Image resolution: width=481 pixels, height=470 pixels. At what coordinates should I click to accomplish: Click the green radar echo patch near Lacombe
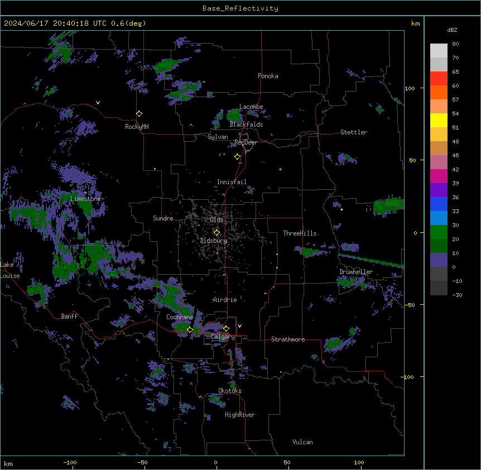234,116
